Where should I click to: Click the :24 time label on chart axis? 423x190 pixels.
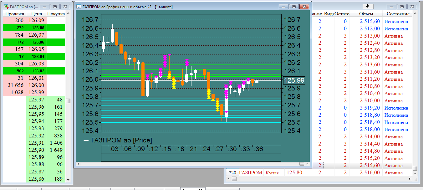(206, 149)
